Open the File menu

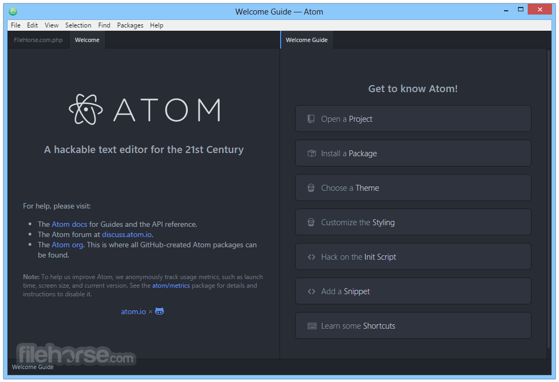[16, 25]
